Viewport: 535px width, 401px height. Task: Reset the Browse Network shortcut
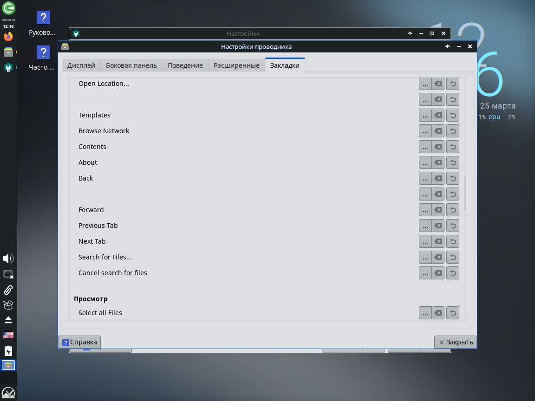point(453,131)
